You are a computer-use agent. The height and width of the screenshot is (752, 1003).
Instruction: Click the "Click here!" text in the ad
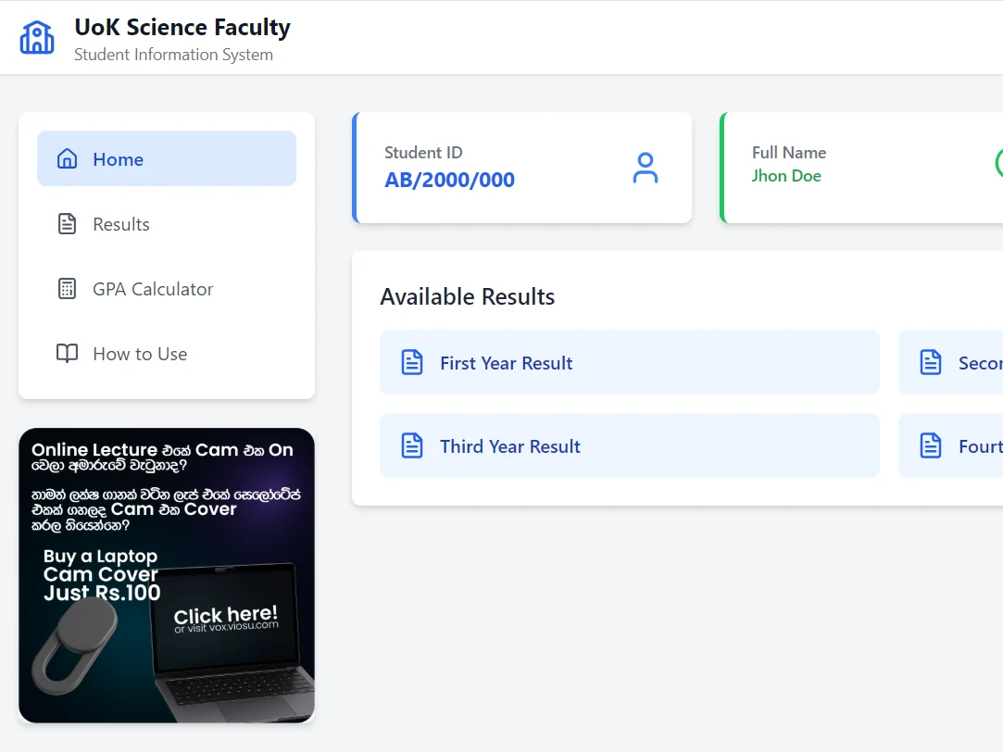pyautogui.click(x=225, y=615)
